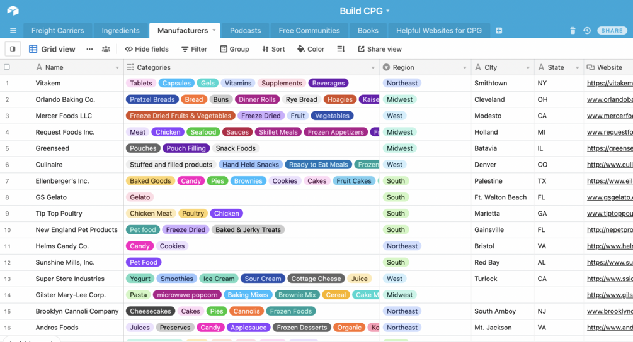Open the Region column dropdown arrow
The width and height of the screenshot is (633, 342).
click(x=465, y=68)
